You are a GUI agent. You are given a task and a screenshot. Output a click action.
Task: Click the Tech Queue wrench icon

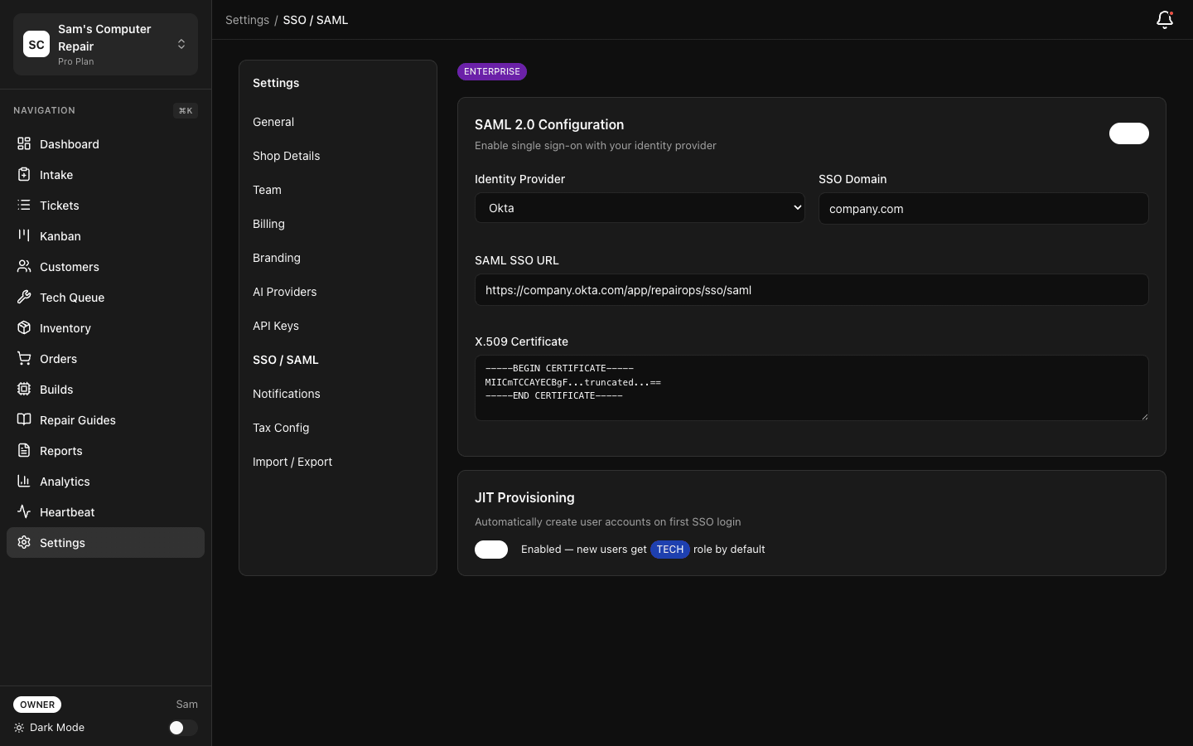(24, 298)
